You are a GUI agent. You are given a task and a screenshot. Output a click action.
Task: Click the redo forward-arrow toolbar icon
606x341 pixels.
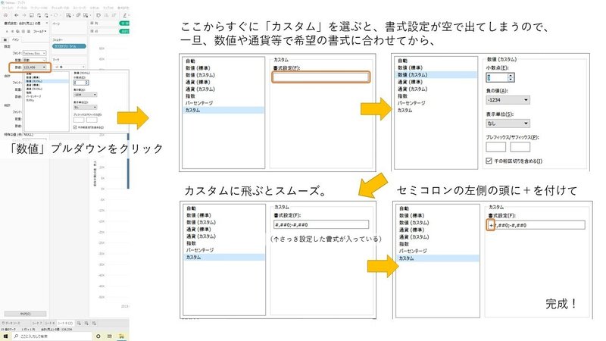point(24,15)
